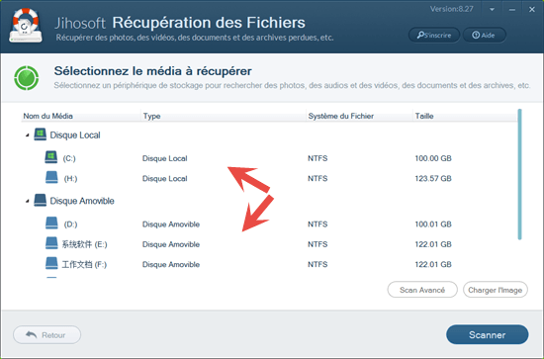Viewport: 544px width, 359px height.
Task: Click the Disque Amovible group drive icon
Action: point(40,200)
